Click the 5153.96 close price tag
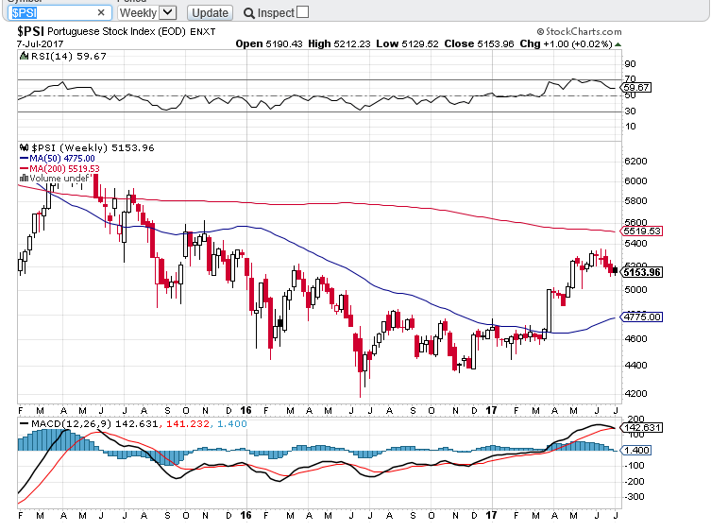 (x=641, y=272)
